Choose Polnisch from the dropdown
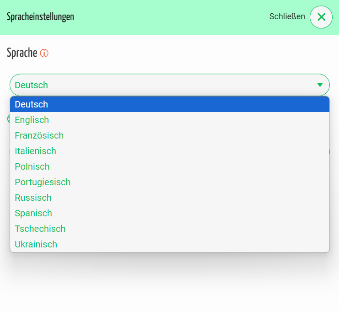Image resolution: width=339 pixels, height=311 pixels. pos(32,166)
